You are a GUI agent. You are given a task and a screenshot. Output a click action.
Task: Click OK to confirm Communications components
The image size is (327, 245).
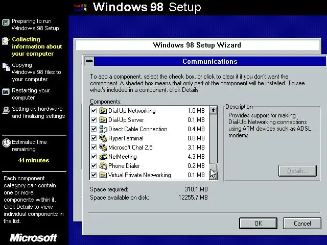(258, 224)
